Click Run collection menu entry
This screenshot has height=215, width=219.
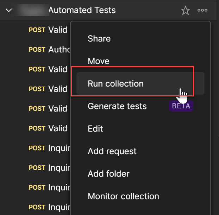pyautogui.click(x=115, y=84)
